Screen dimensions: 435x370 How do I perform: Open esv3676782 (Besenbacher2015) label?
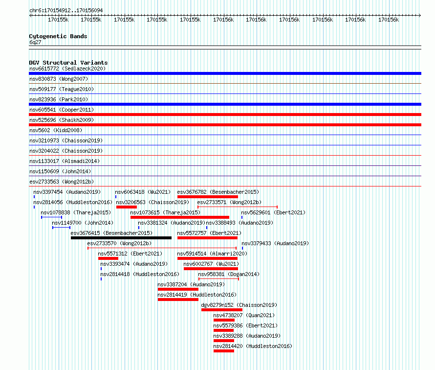click(218, 192)
